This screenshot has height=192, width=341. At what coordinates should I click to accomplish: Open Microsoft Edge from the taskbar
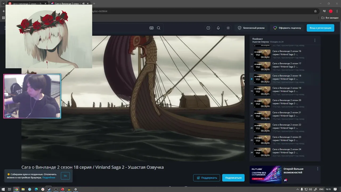36,189
